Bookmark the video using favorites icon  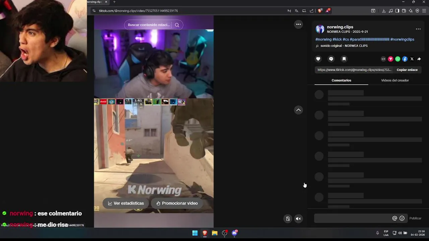(344, 59)
